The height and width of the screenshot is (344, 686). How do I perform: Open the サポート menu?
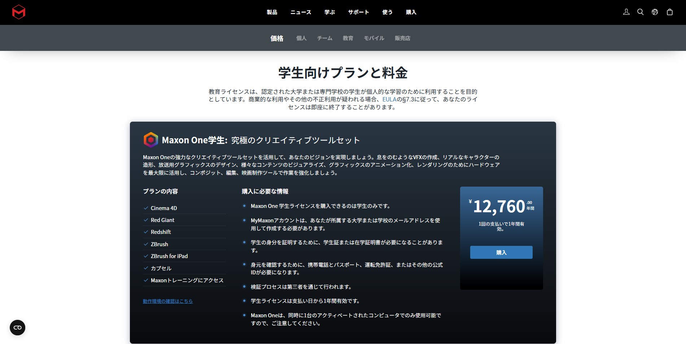358,12
